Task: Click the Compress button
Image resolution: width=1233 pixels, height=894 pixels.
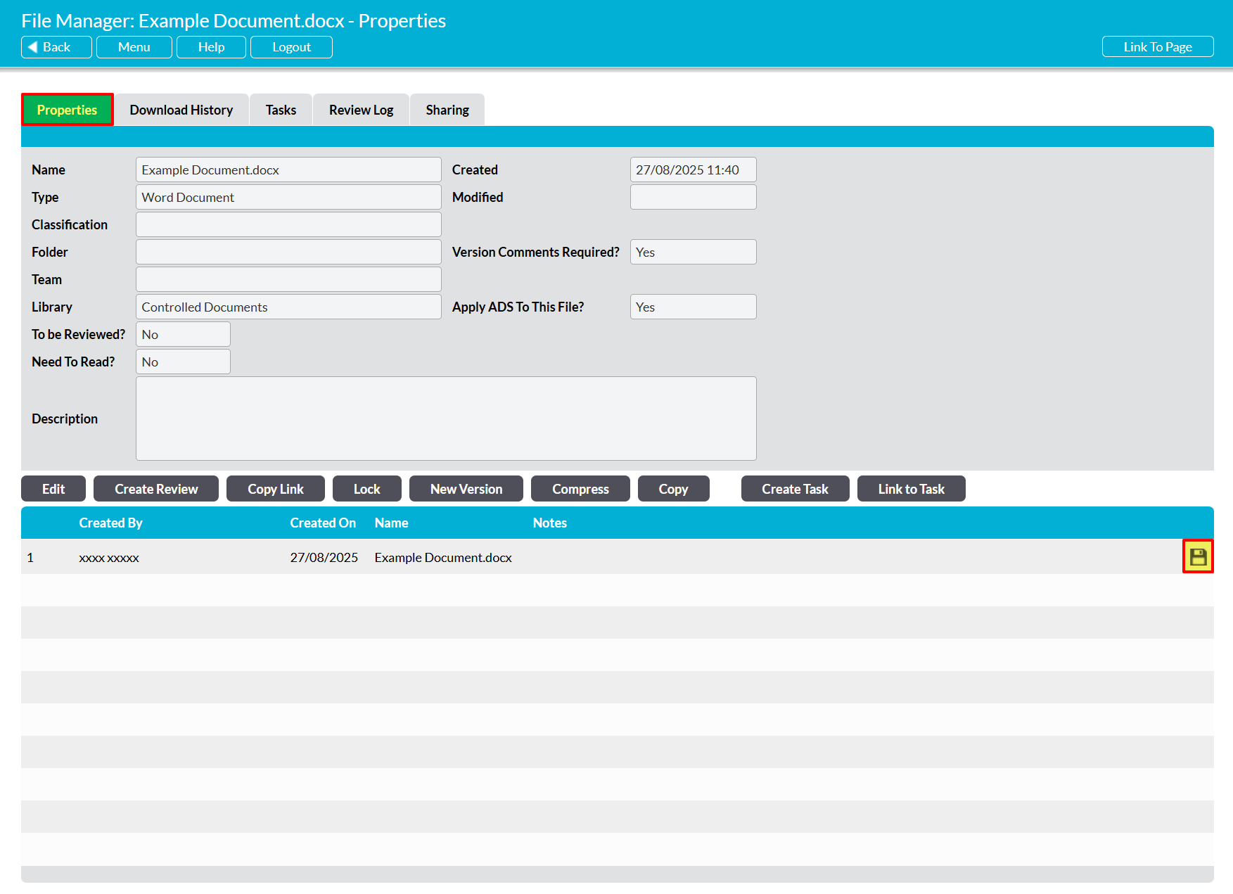Action: pos(580,489)
